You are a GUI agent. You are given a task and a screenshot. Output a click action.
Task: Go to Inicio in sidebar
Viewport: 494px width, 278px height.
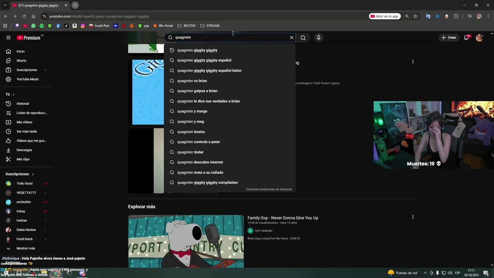[27, 51]
